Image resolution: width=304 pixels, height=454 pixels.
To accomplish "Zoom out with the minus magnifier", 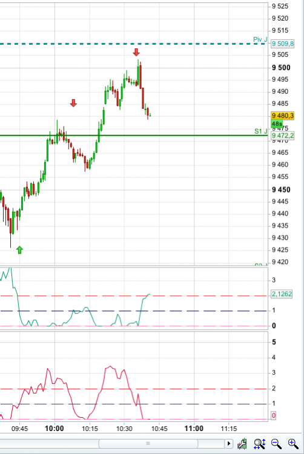I will [x=276, y=444].
